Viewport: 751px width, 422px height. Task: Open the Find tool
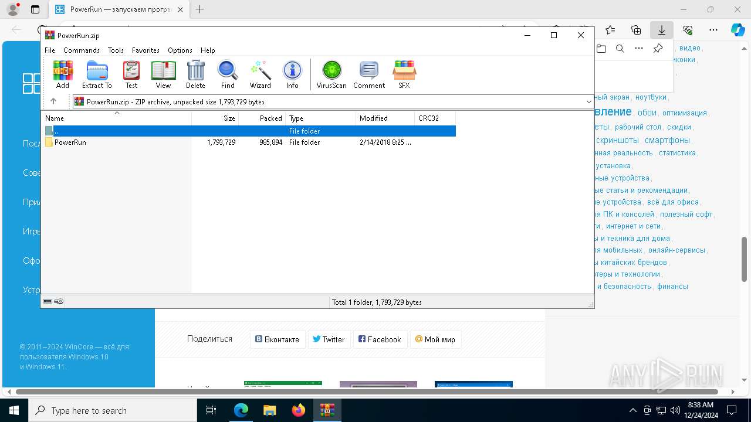tap(228, 74)
